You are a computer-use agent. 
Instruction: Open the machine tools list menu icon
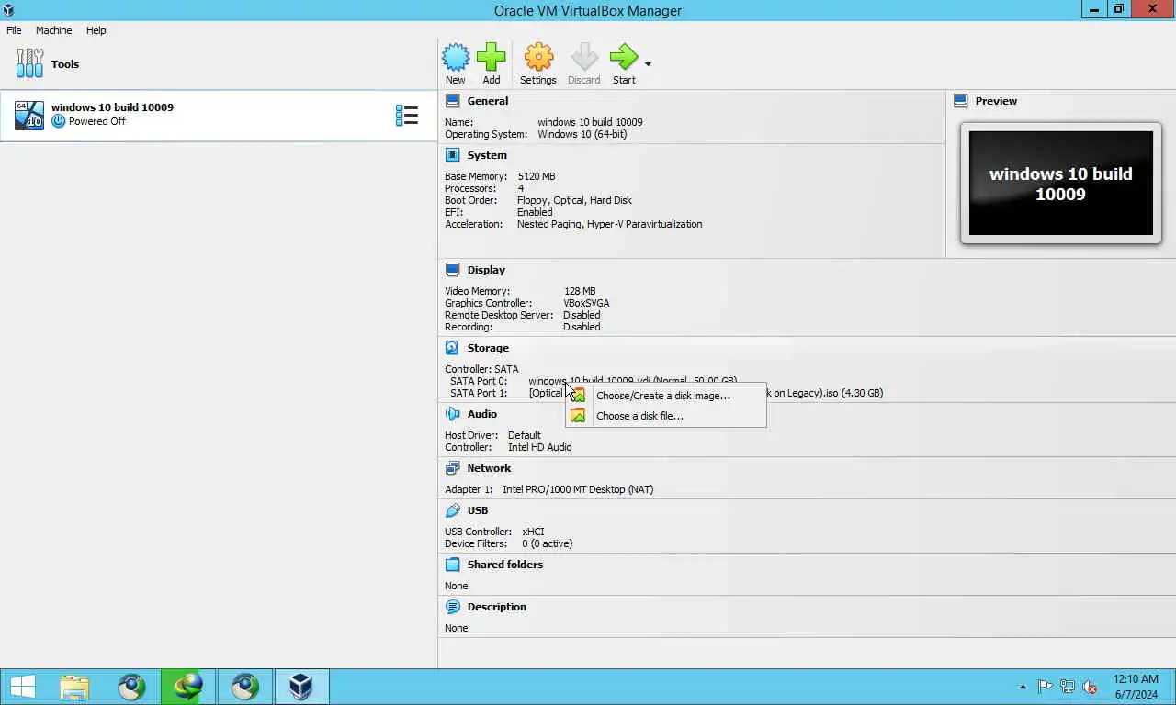click(407, 115)
